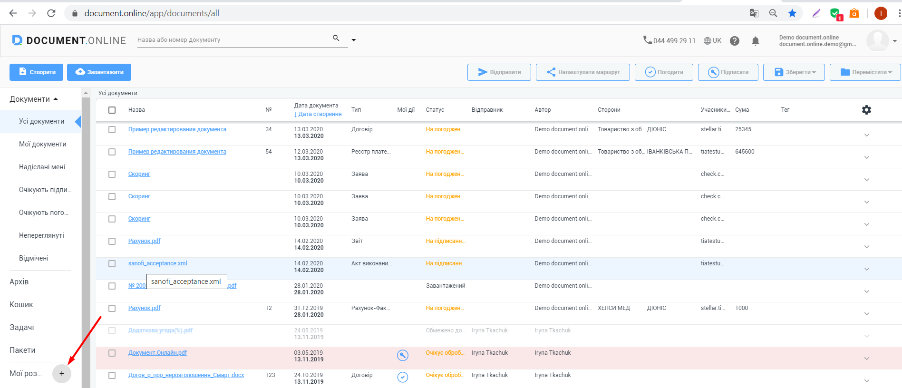Screen dimensions: 902x388
Task: Check the sanofi_acceptance.xml row checkbox
Action: (x=112, y=263)
